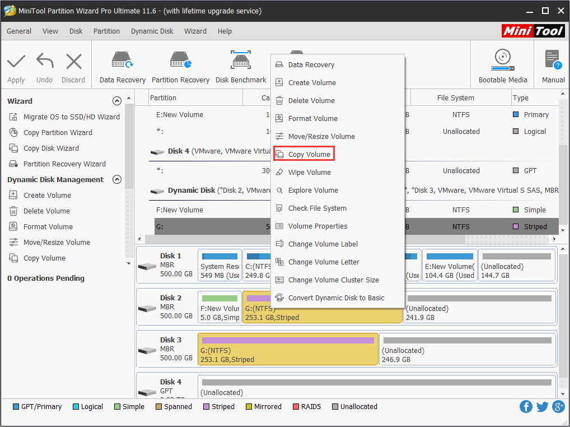Viewport: 570px width, 427px height.
Task: Open the View menu
Action: pyautogui.click(x=50, y=31)
